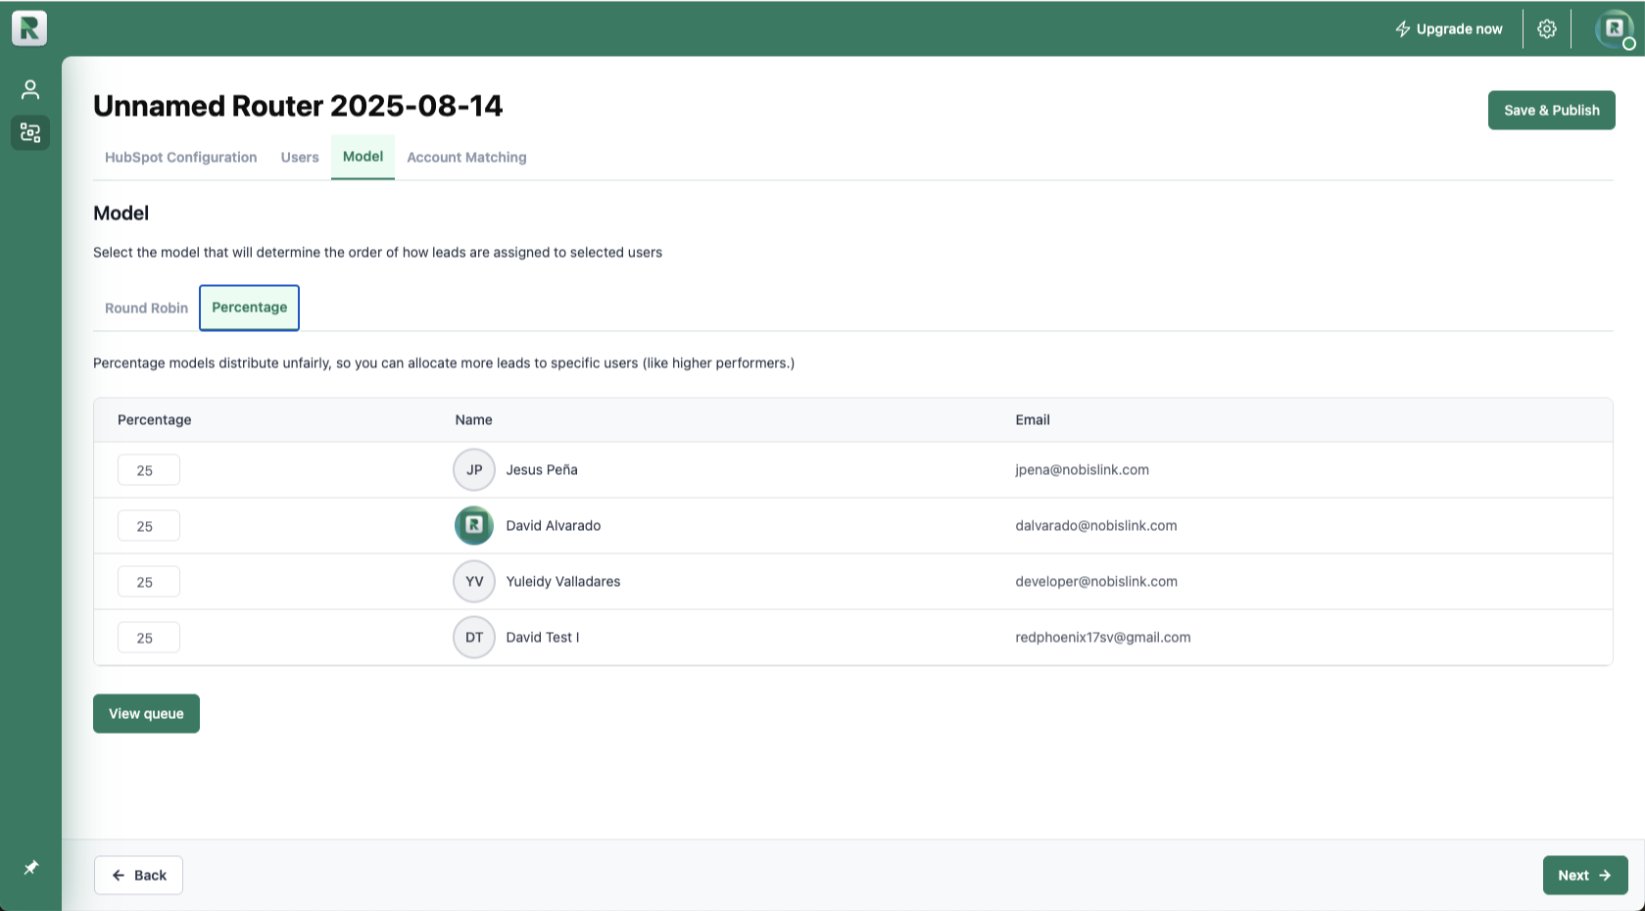Open the profile avatar menu
This screenshot has width=1645, height=911.
(x=1615, y=29)
